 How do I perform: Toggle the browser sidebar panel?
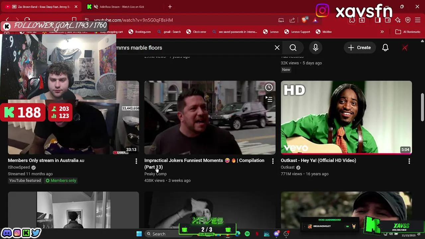coord(378,20)
